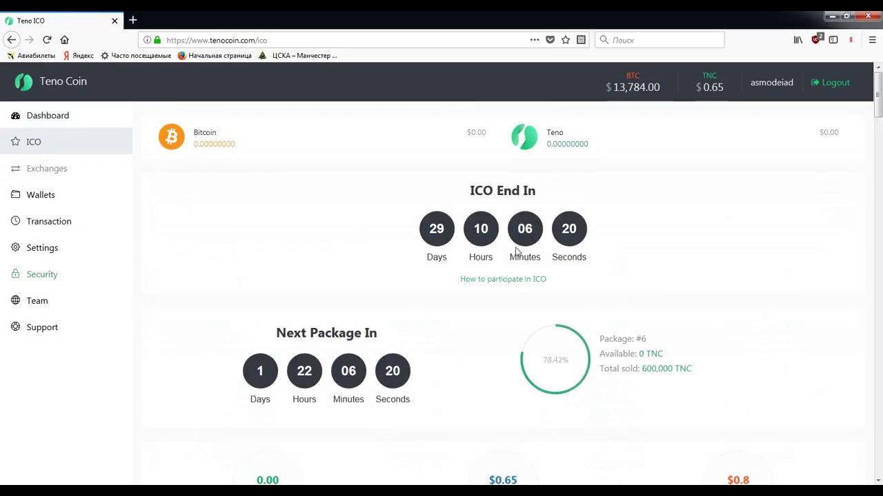Image resolution: width=883 pixels, height=496 pixels.
Task: Open the Library icon in toolbar
Action: [798, 40]
